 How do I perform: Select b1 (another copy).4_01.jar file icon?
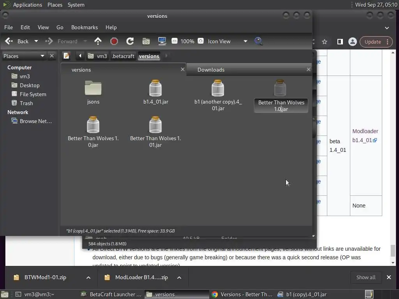click(x=218, y=88)
